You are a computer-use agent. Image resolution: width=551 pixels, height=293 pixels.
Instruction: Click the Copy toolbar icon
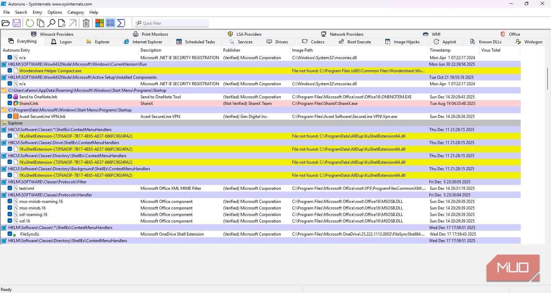click(x=41, y=23)
